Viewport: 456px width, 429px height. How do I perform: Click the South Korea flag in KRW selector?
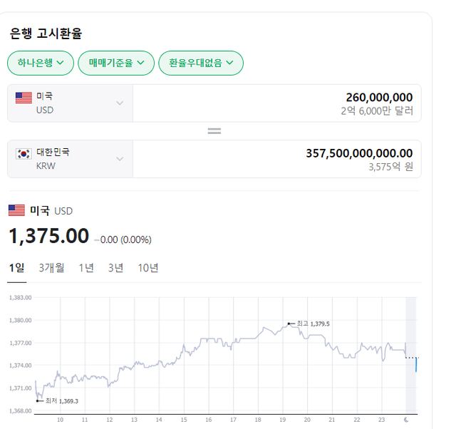pyautogui.click(x=24, y=153)
